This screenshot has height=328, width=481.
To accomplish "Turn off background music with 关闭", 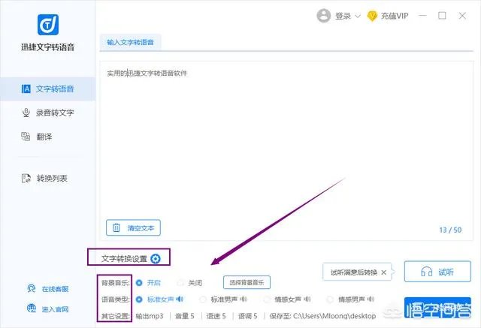I will pos(180,283).
